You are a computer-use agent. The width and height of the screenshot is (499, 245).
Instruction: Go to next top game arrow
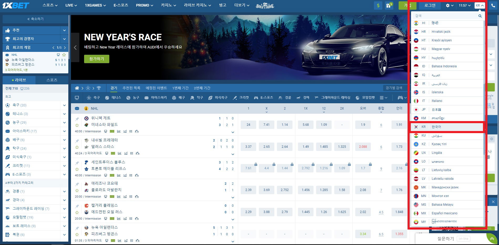pos(65,48)
